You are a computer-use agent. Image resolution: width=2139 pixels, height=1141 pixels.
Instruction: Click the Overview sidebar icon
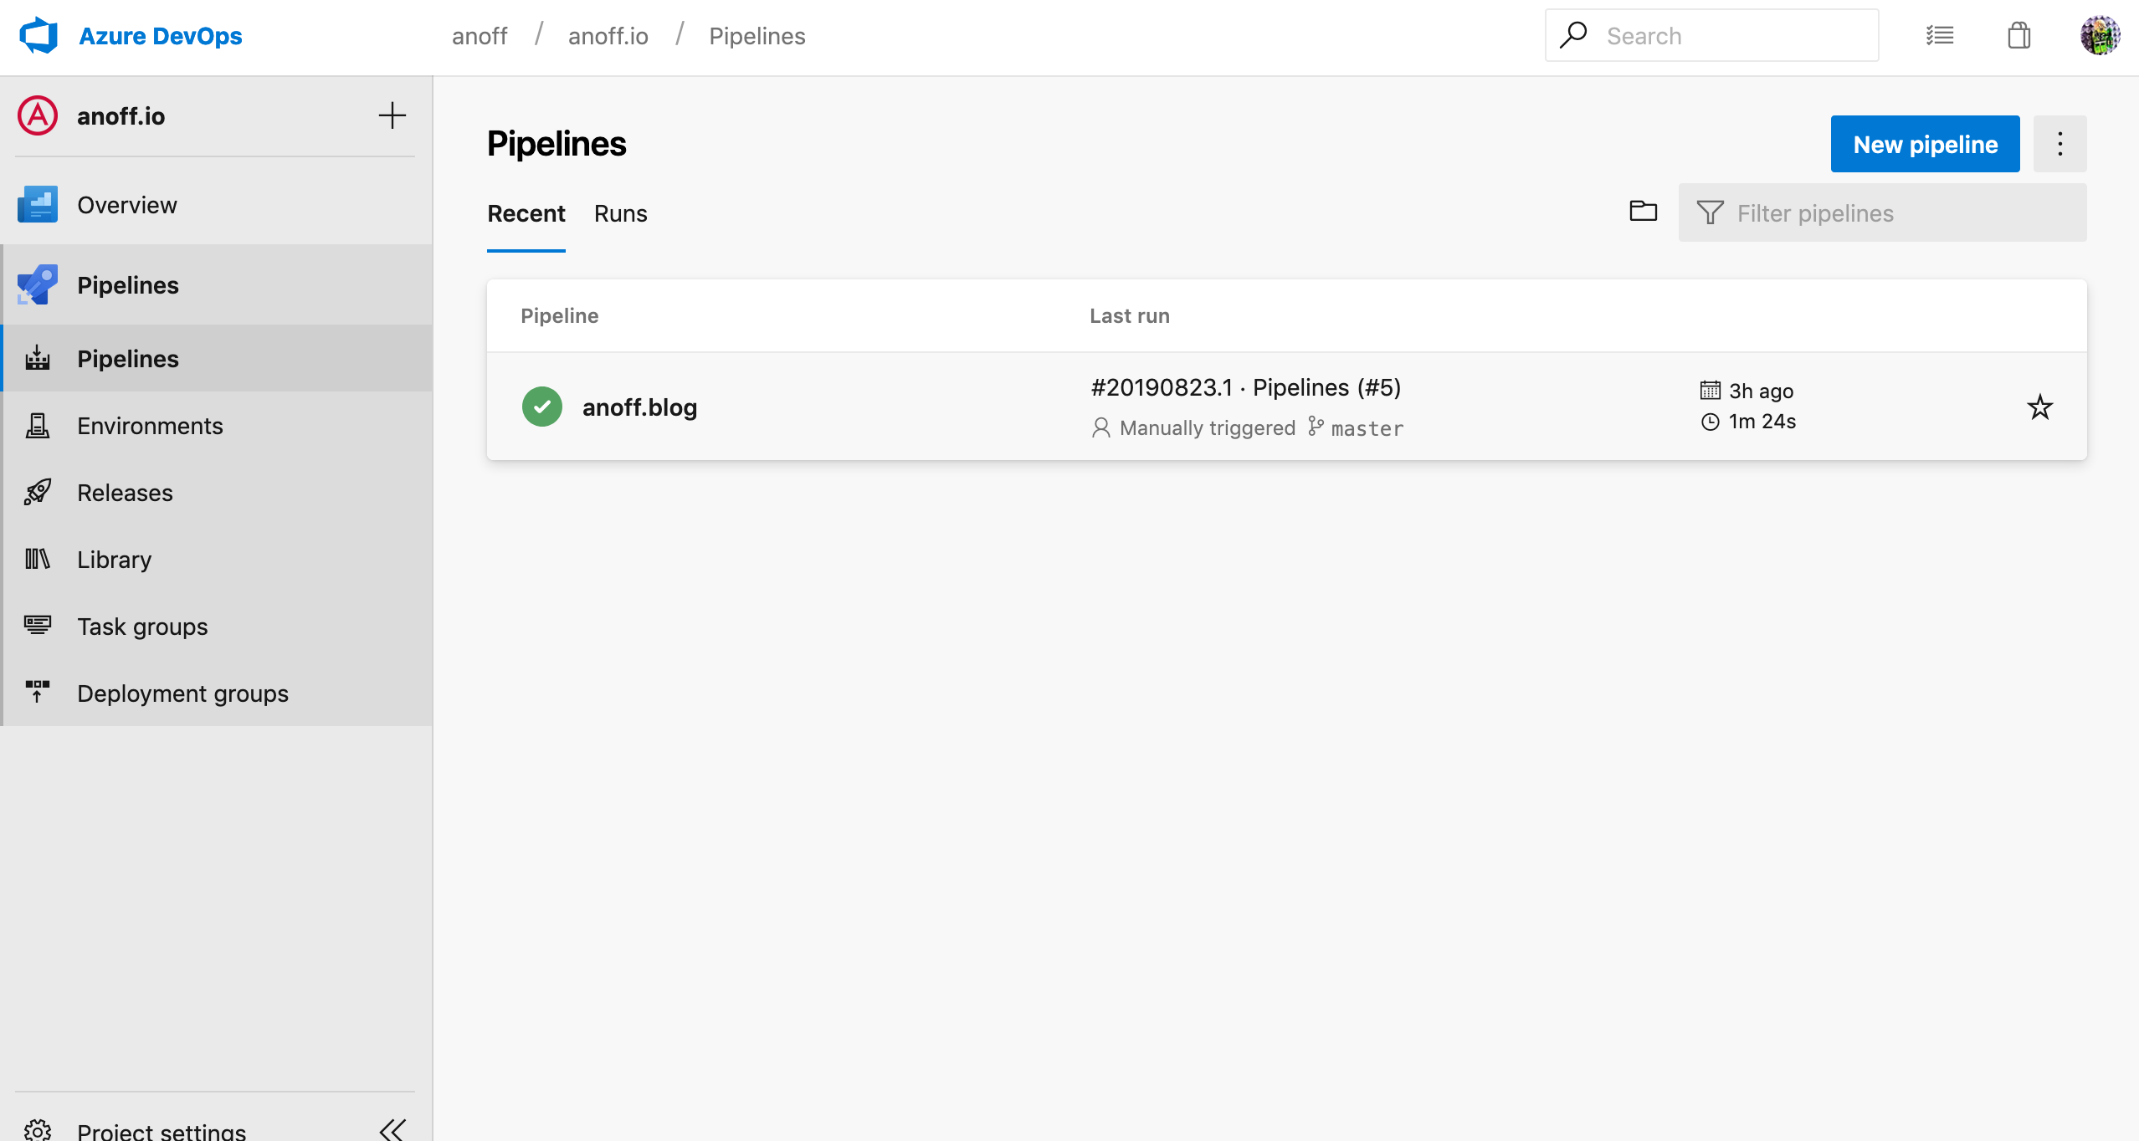[38, 204]
